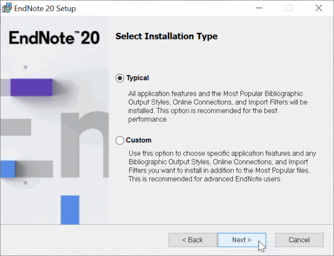
Task: Click the EndNote setup installer icon in title bar
Action: click(x=7, y=8)
